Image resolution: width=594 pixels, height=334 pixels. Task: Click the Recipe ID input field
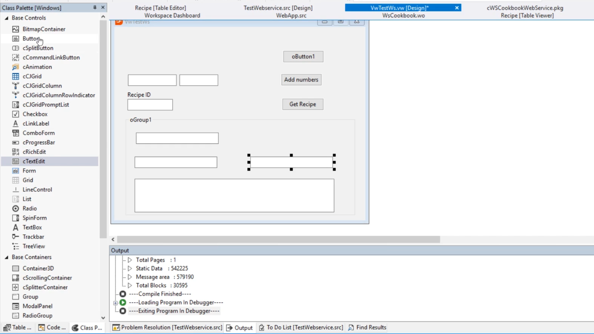tap(150, 105)
